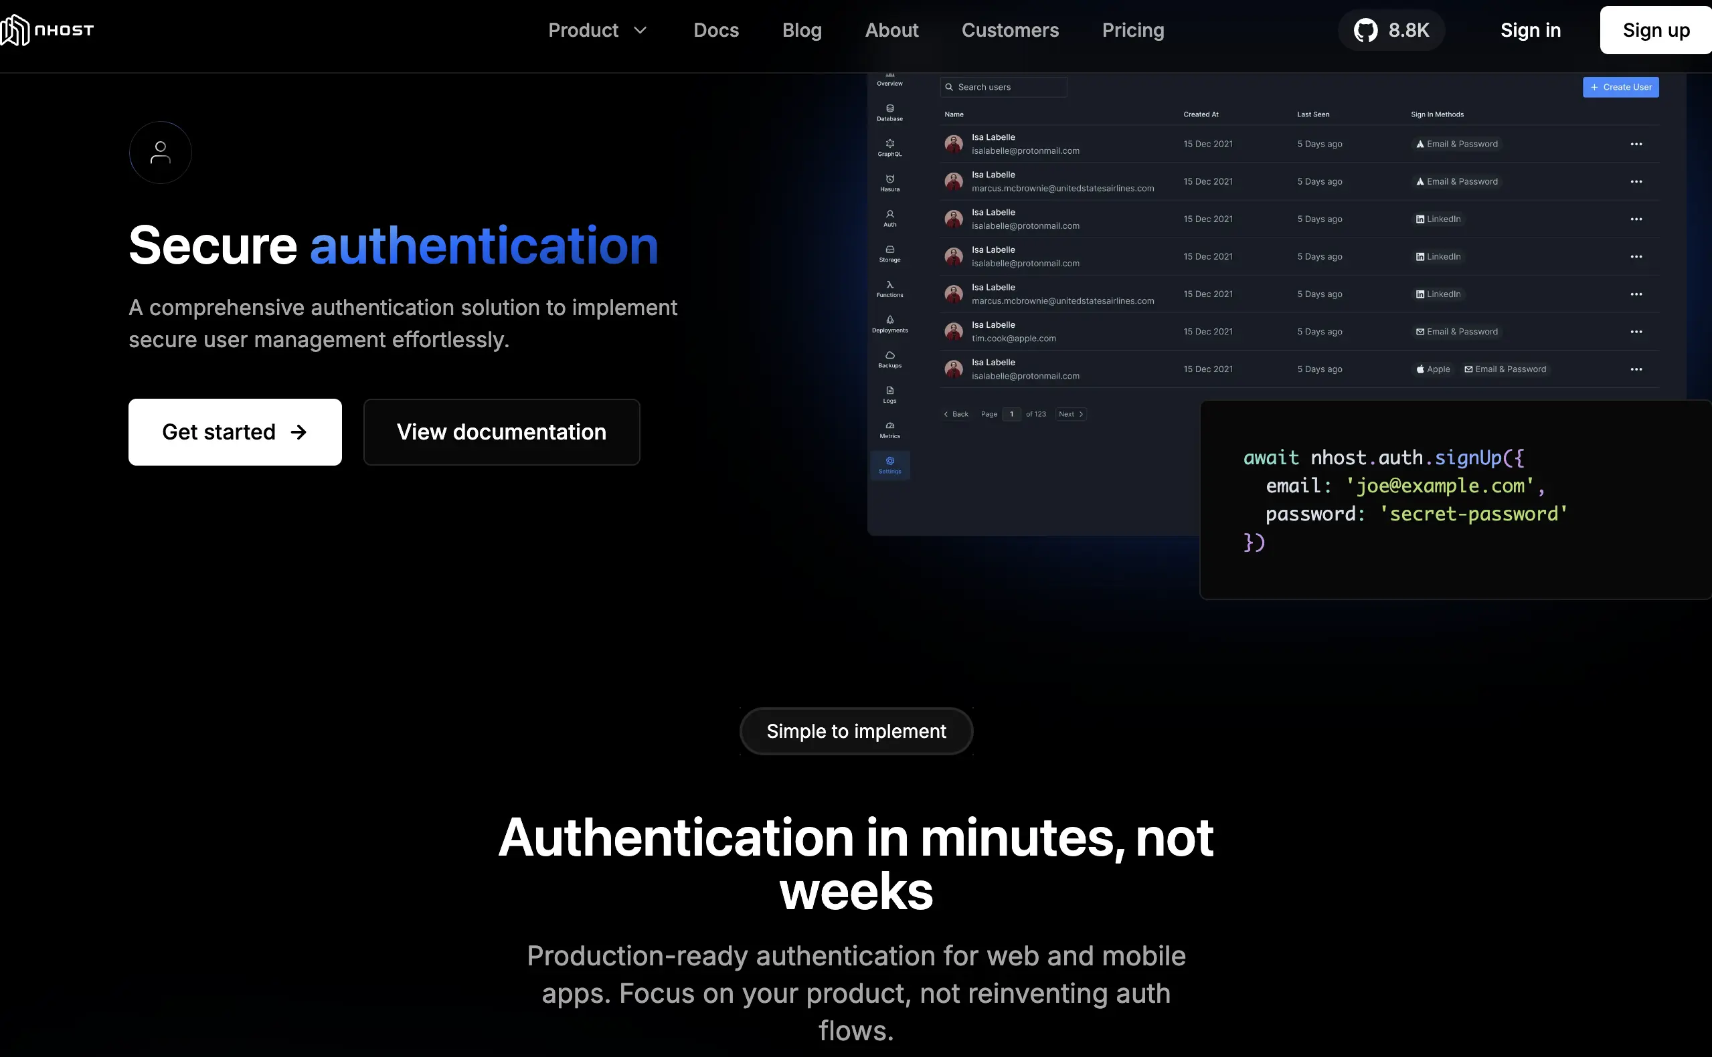Viewport: 1712px width, 1057px height.
Task: Select the Database icon in sidebar
Action: point(889,112)
